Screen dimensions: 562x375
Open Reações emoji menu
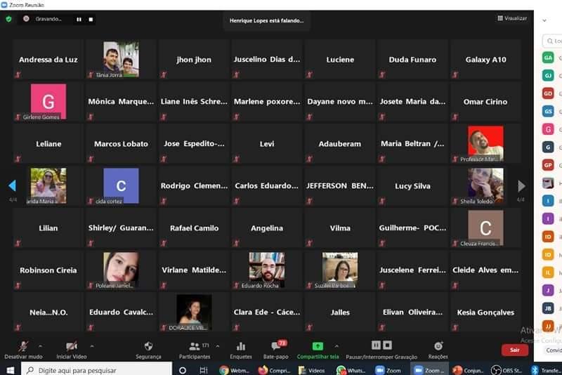pyautogui.click(x=438, y=346)
